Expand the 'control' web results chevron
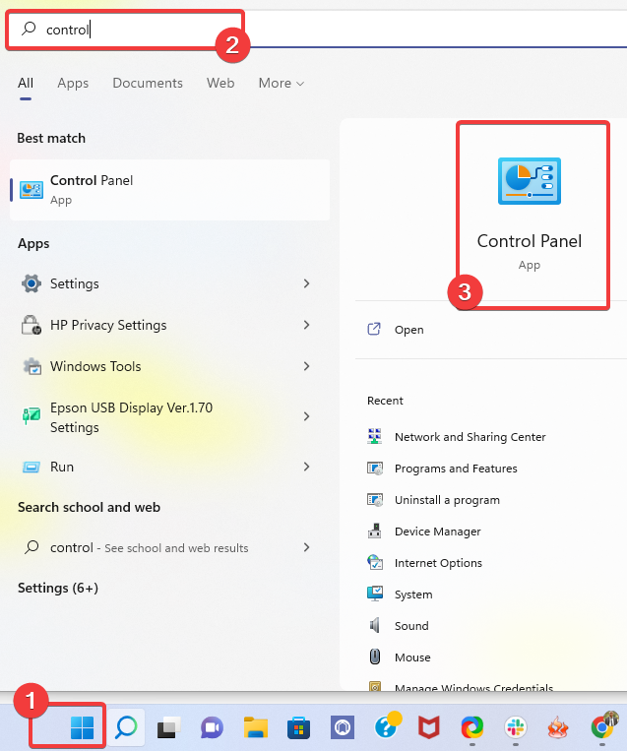The image size is (627, 751). [x=306, y=547]
